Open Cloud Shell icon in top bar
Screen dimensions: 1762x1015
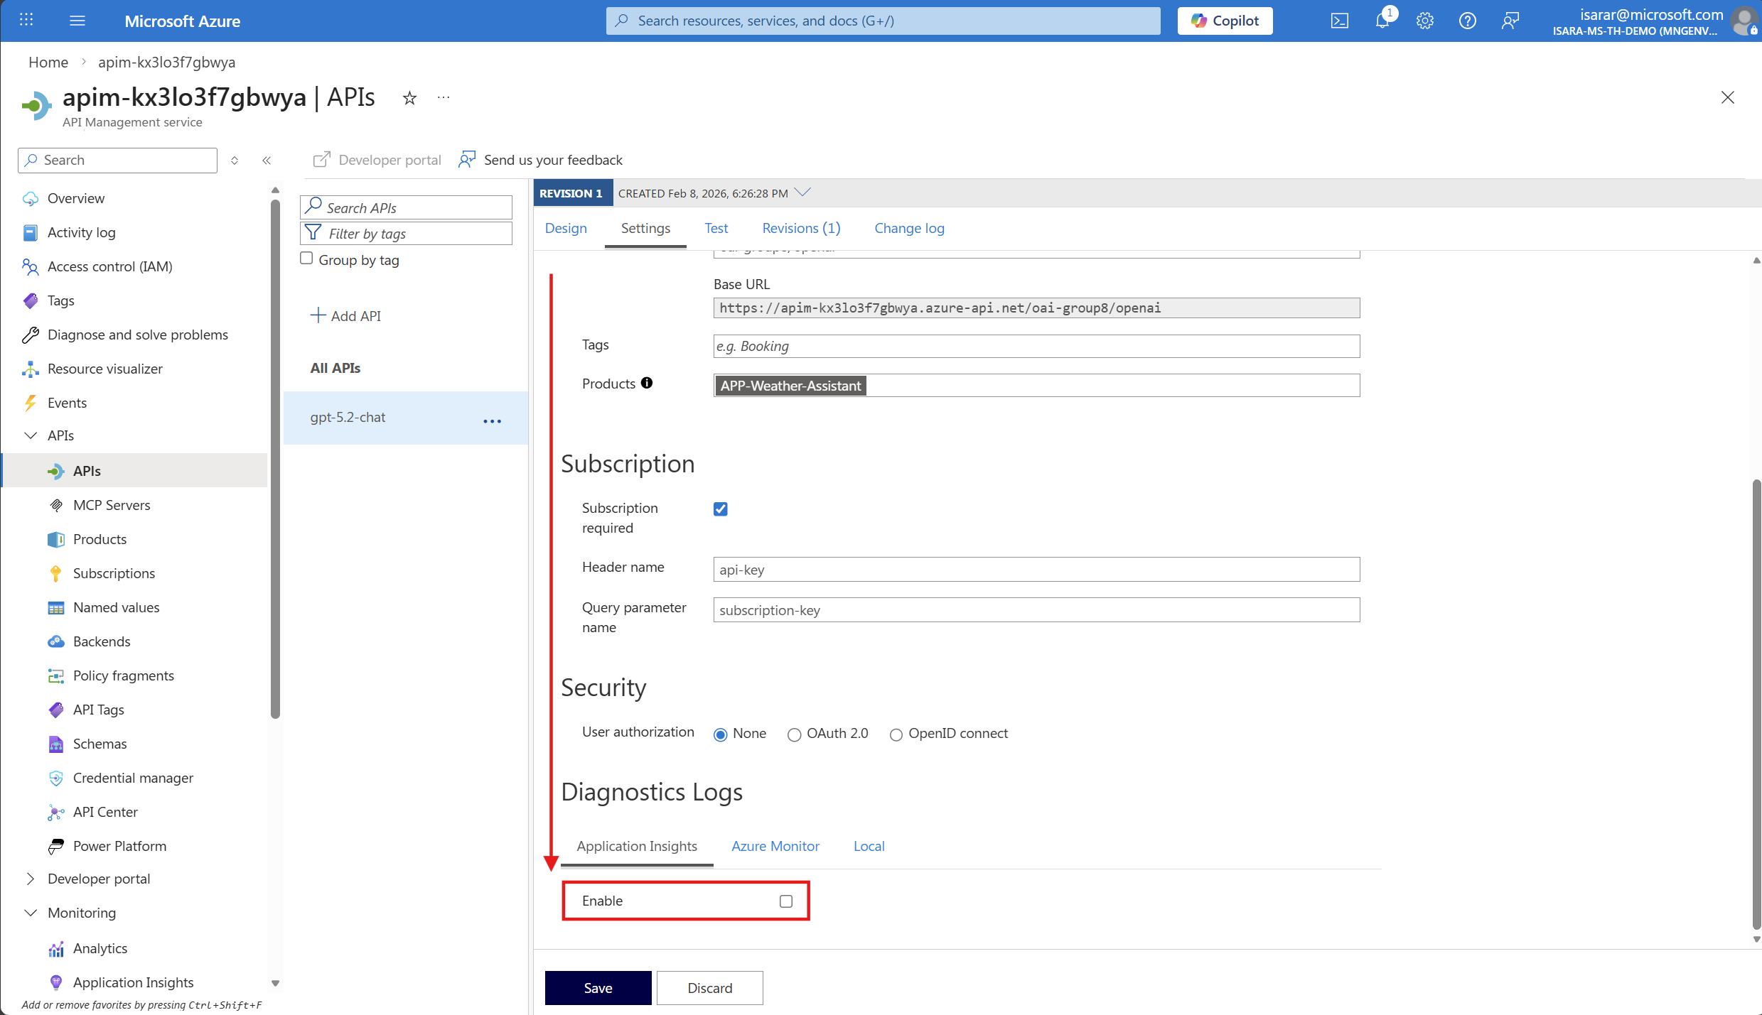(x=1339, y=21)
